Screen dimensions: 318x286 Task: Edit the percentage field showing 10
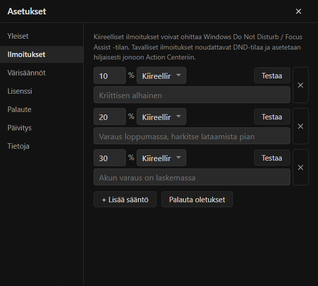pos(109,75)
